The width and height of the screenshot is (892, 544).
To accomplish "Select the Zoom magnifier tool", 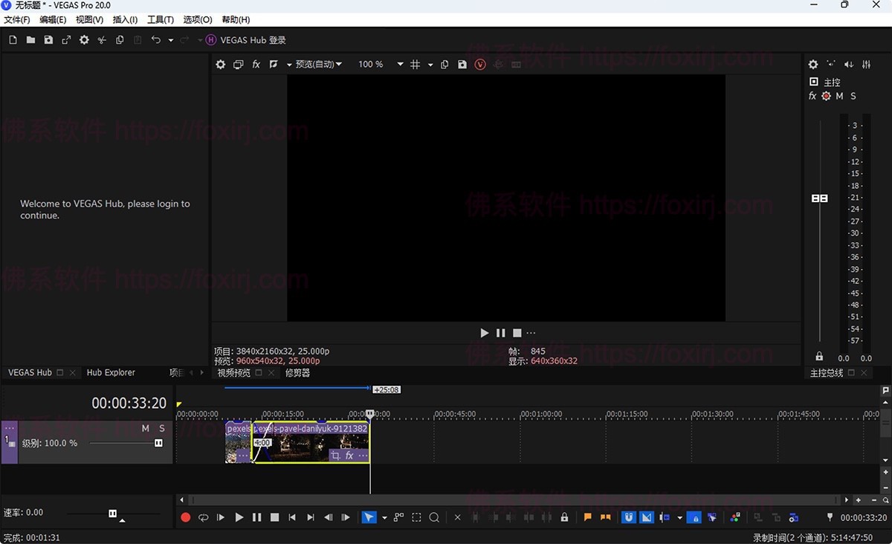I will (x=434, y=517).
